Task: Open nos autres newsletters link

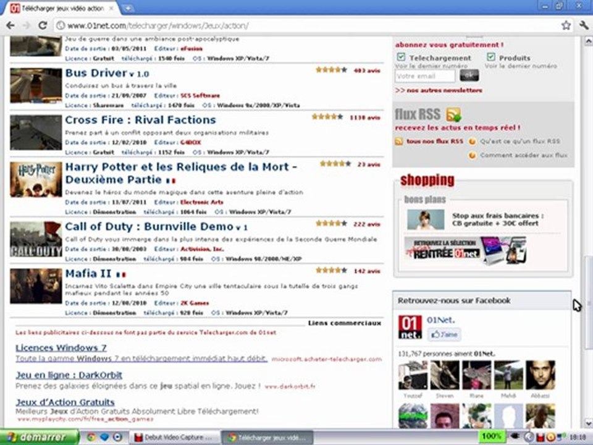Action: click(439, 90)
